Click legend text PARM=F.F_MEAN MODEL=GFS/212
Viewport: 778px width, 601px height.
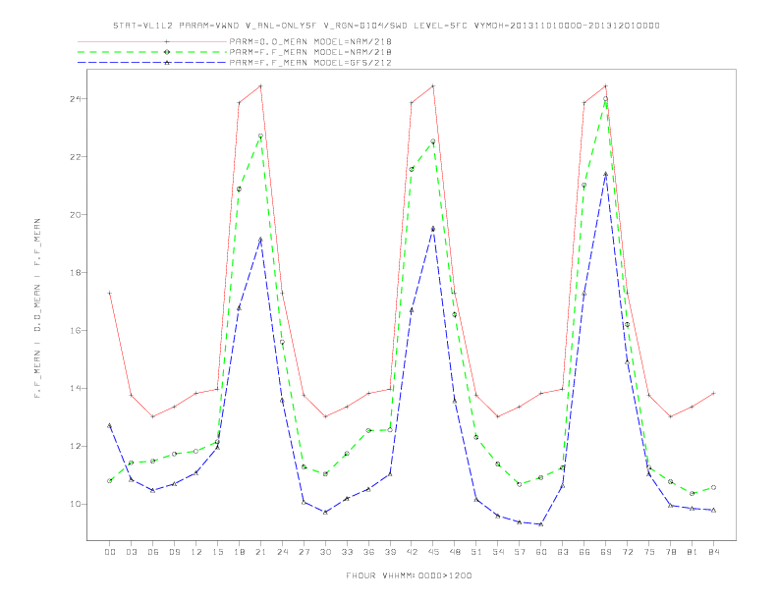click(310, 63)
